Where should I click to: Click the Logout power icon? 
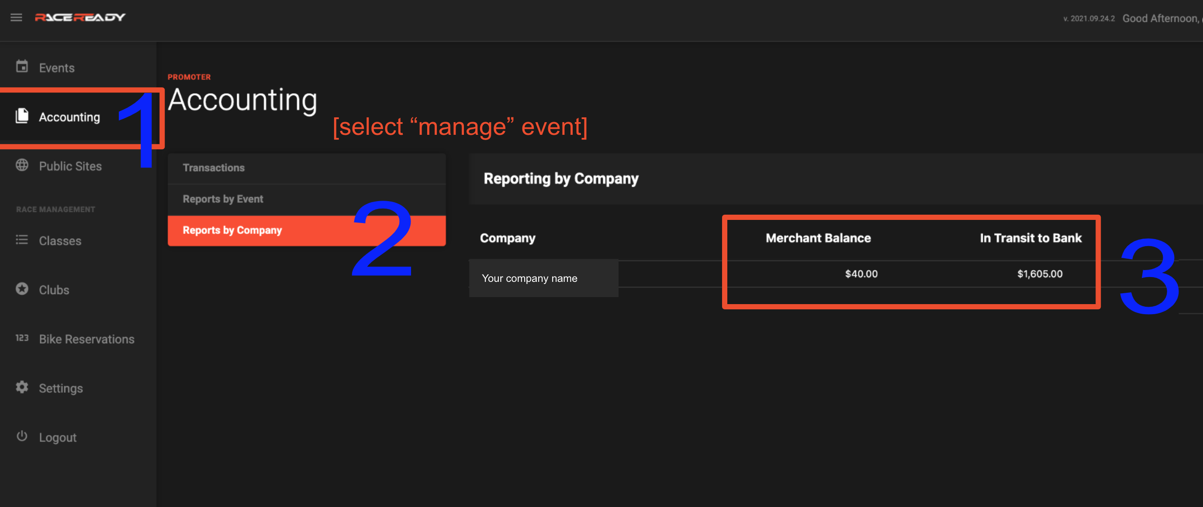pos(22,437)
